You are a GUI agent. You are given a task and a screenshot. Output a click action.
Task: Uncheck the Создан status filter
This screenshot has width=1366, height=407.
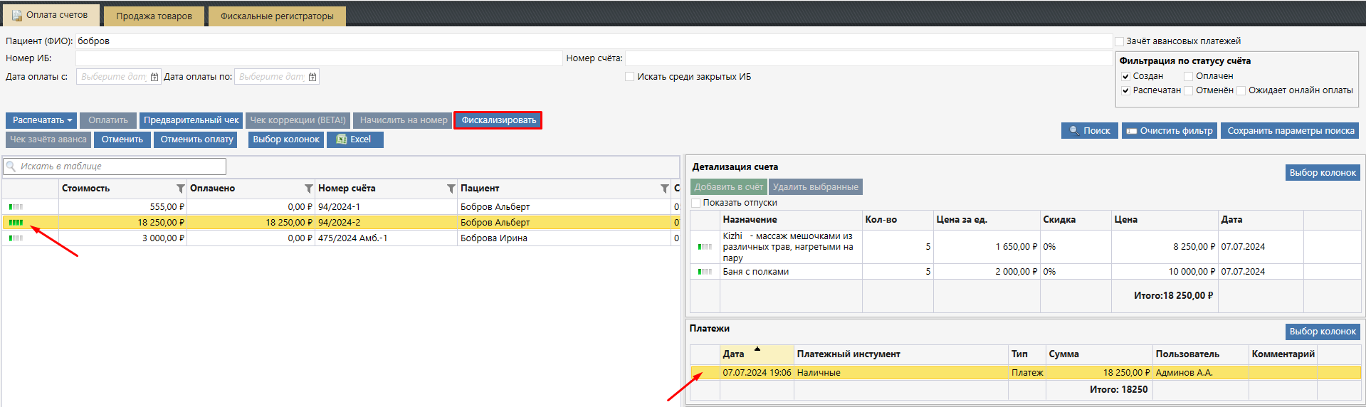coord(1125,76)
